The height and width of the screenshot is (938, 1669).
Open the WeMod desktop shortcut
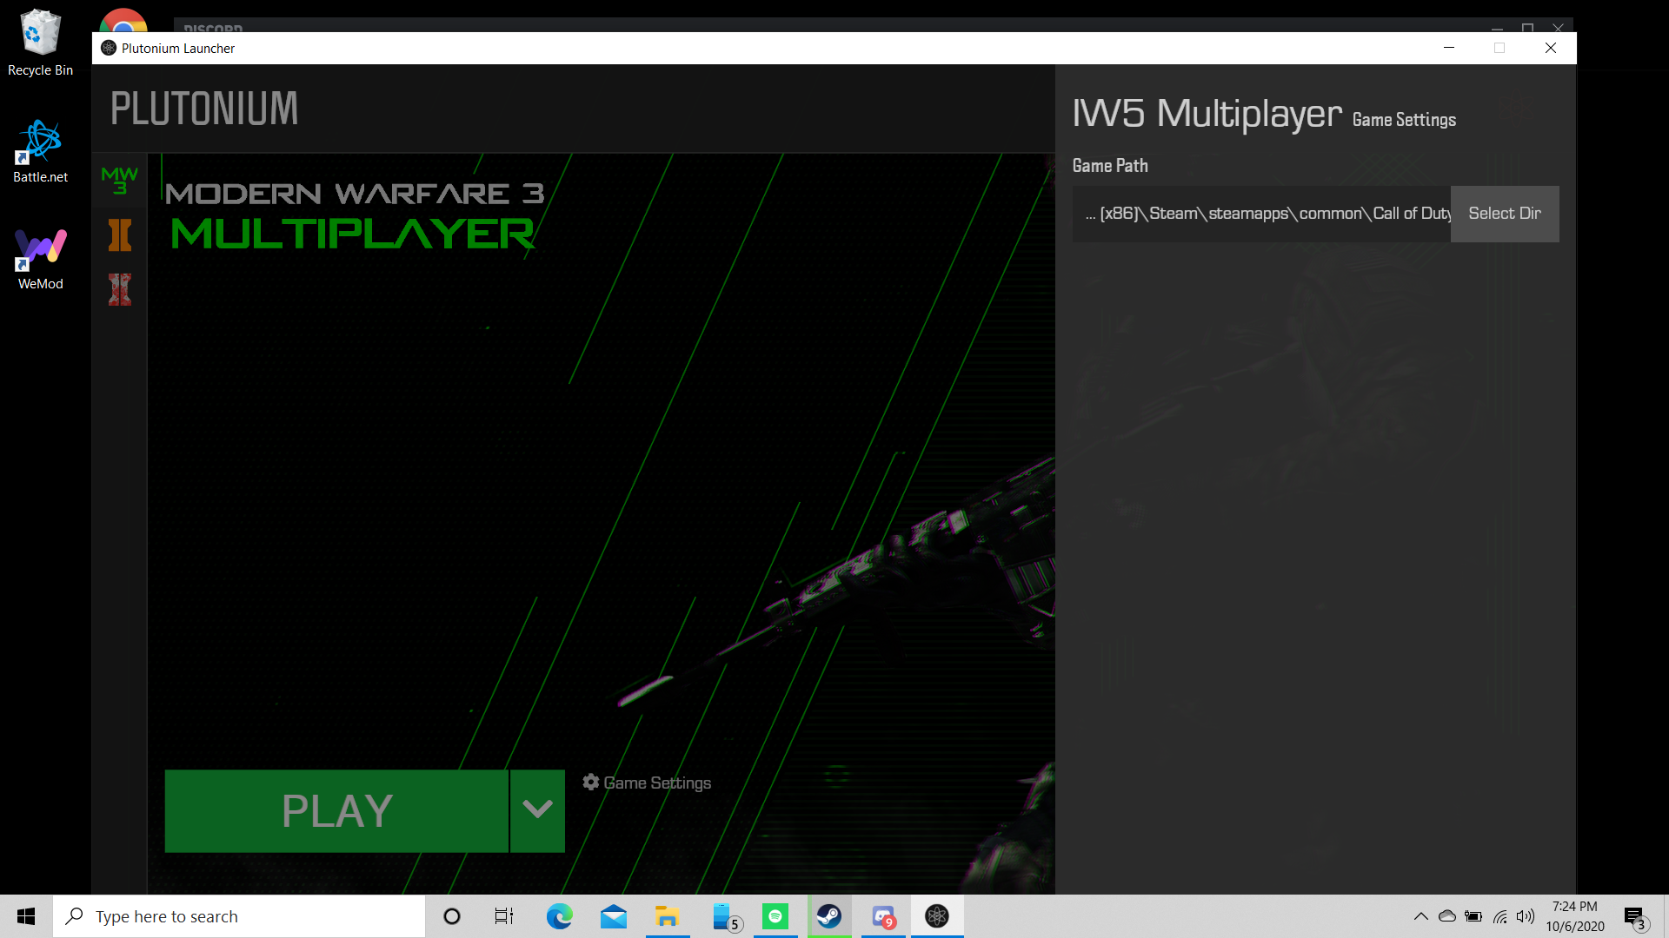coord(40,259)
